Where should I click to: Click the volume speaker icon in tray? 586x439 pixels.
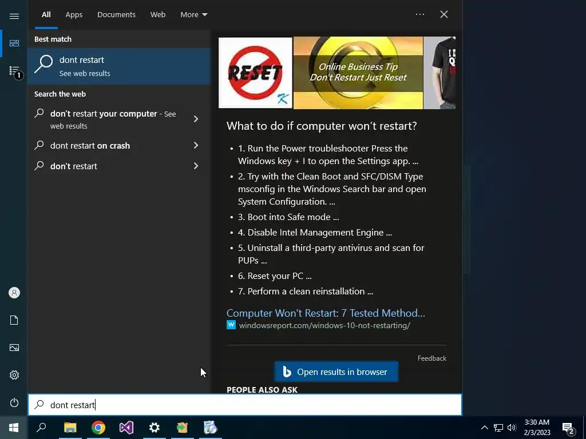(512, 428)
